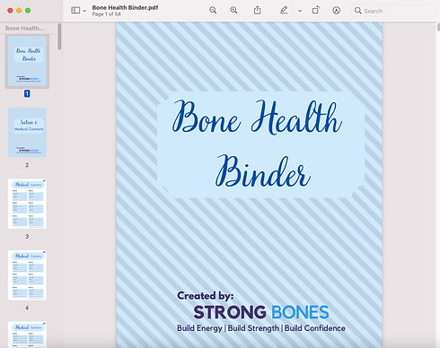The height and width of the screenshot is (348, 440).
Task: Activate the Markup pen tool
Action: pyautogui.click(x=284, y=11)
